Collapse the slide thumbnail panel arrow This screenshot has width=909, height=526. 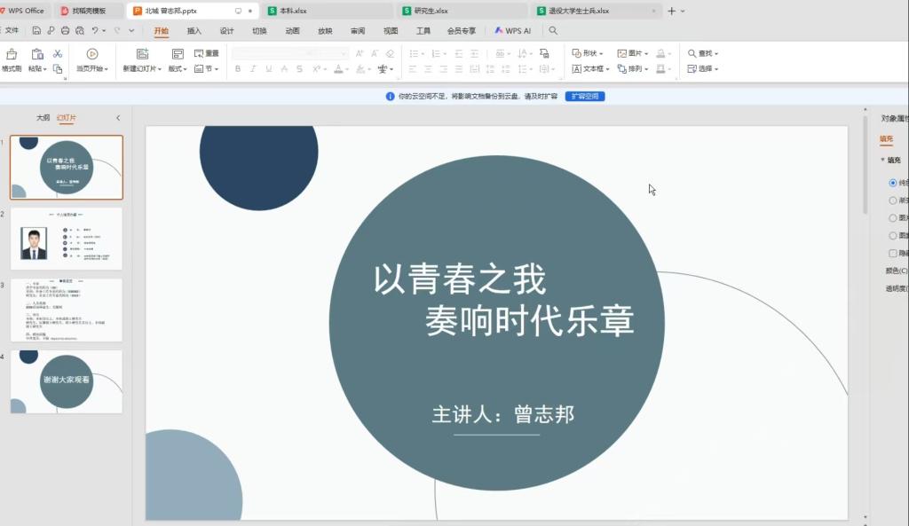[x=118, y=117]
